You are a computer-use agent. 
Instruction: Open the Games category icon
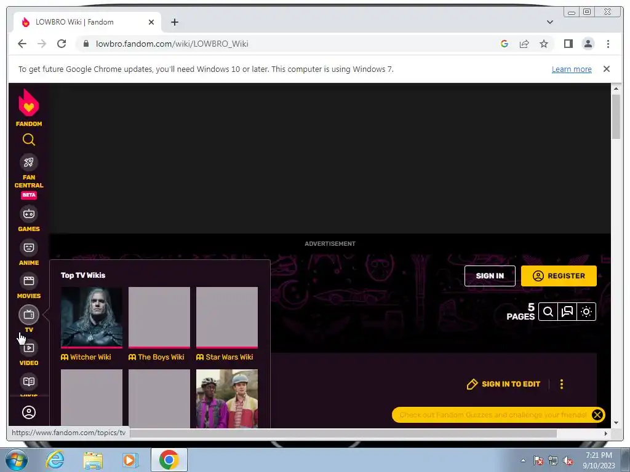[x=28, y=213]
